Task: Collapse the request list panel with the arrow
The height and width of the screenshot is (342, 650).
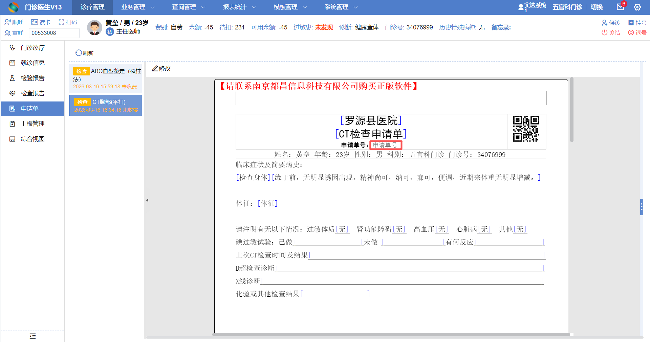Action: coord(147,200)
